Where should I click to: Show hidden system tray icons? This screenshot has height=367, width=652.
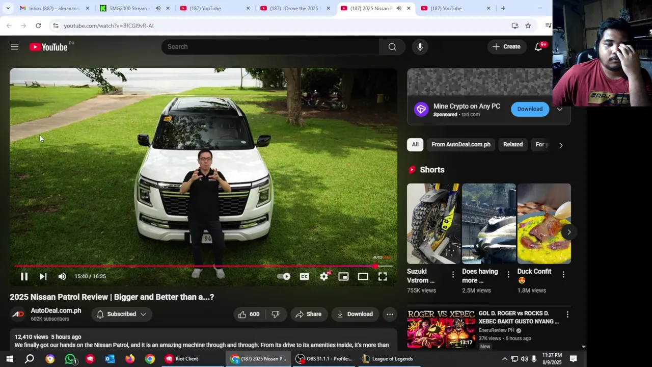[x=505, y=359]
